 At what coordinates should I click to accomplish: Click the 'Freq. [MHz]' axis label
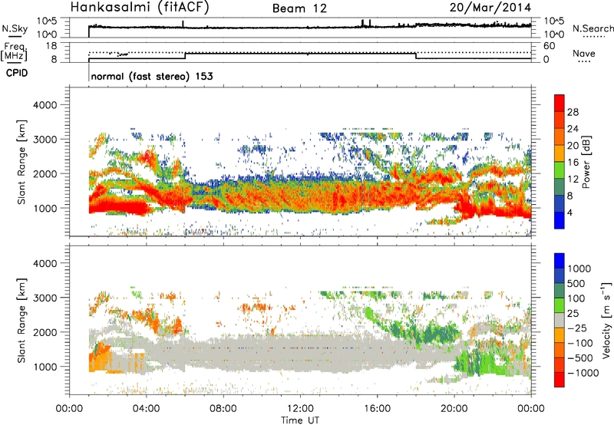14,52
